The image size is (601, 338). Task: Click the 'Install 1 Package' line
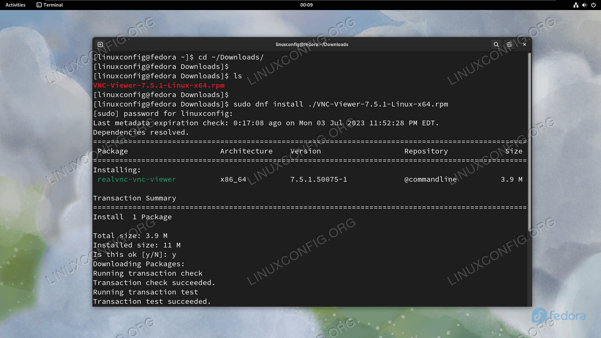(132, 217)
